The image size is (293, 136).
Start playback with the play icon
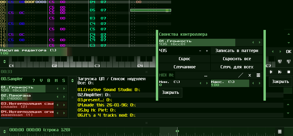pyautogui.click(x=271, y=72)
